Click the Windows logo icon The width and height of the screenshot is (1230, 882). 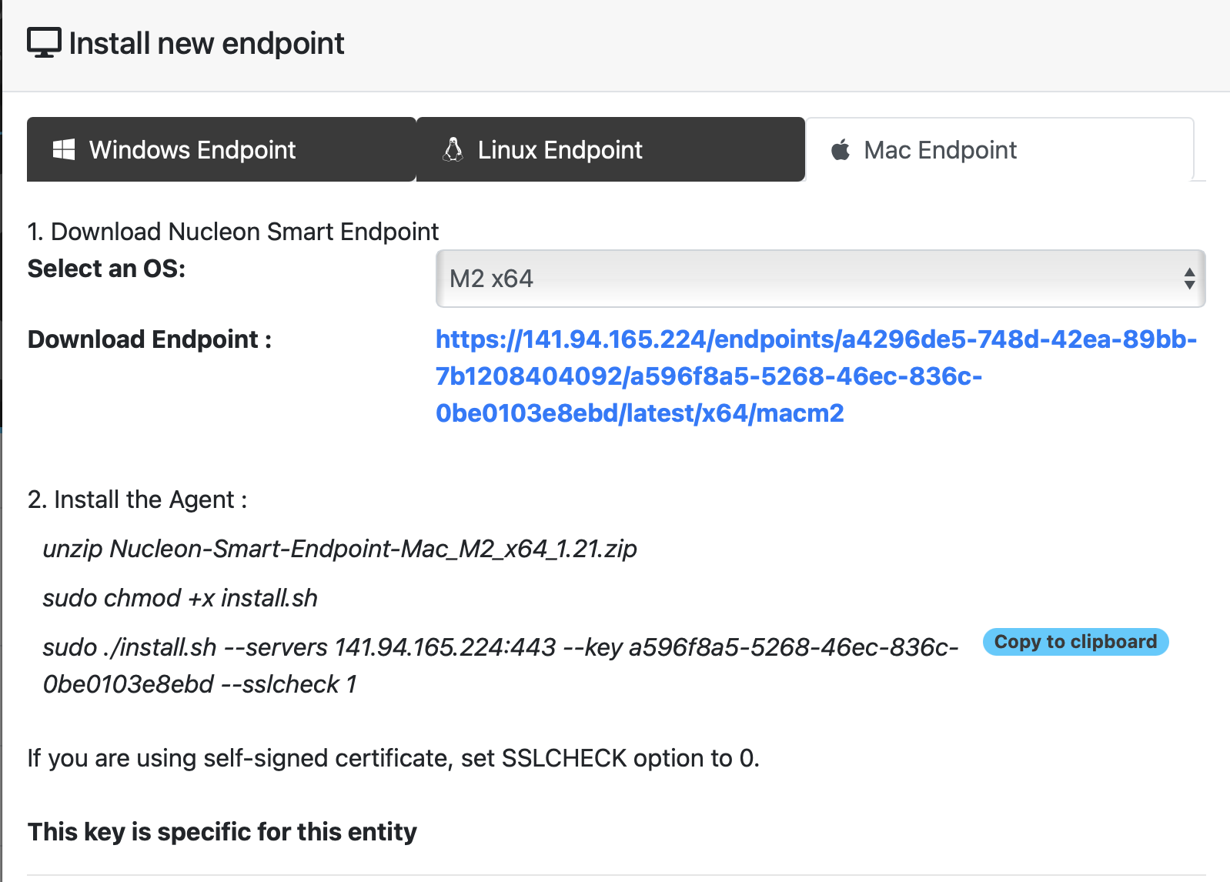pos(64,149)
